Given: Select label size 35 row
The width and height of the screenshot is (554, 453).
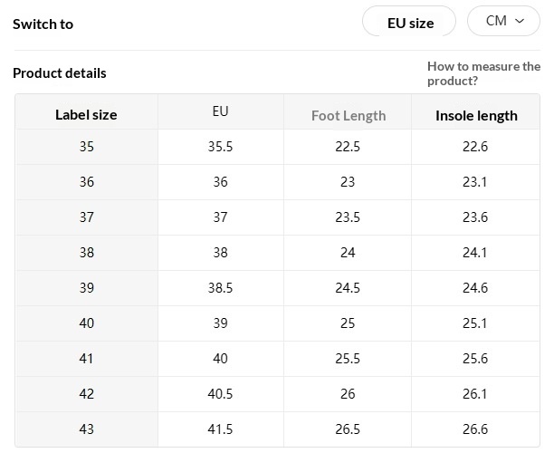Looking at the screenshot, I should [x=86, y=147].
